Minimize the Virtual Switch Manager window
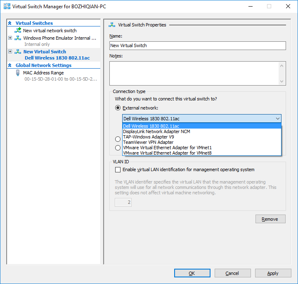The image size is (298, 284). (251, 6)
